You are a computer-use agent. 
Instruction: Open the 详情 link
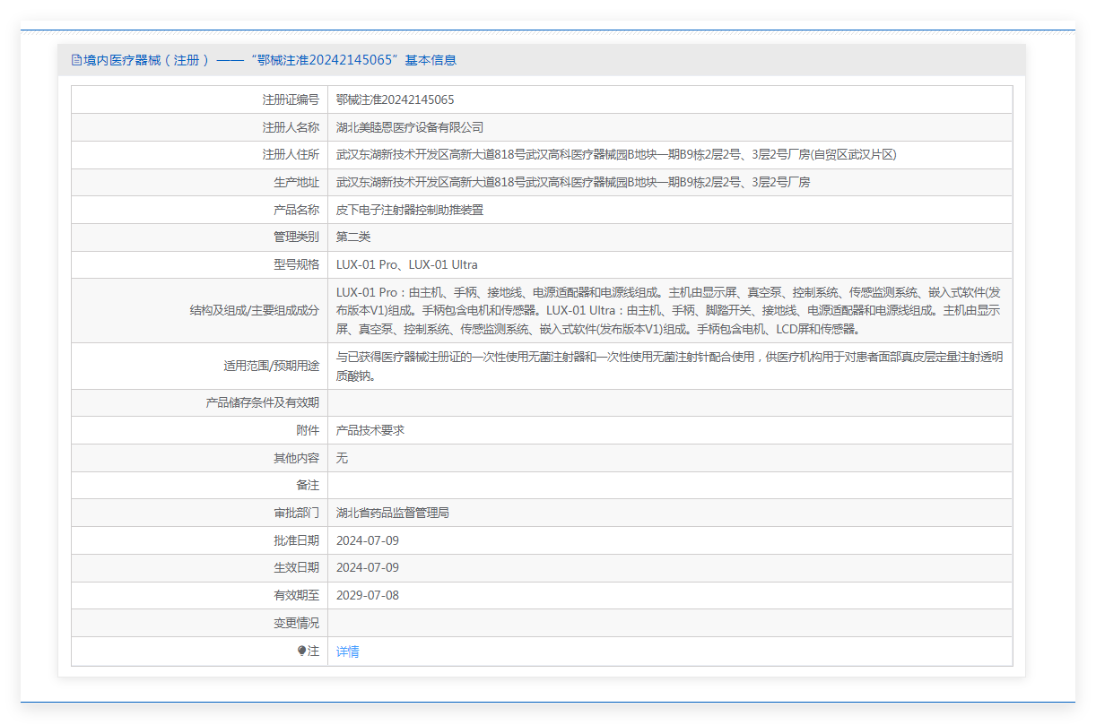coord(347,652)
